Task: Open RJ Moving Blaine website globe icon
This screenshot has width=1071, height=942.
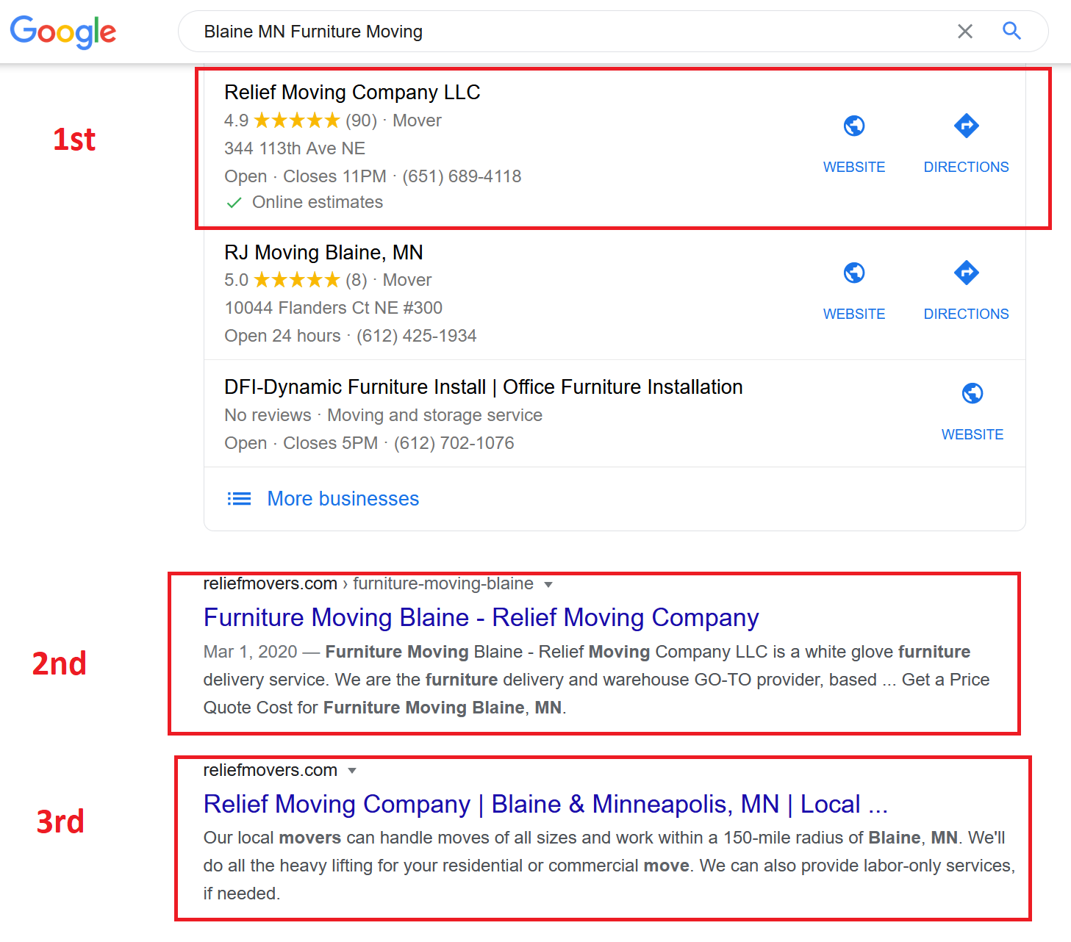Action: (x=853, y=273)
